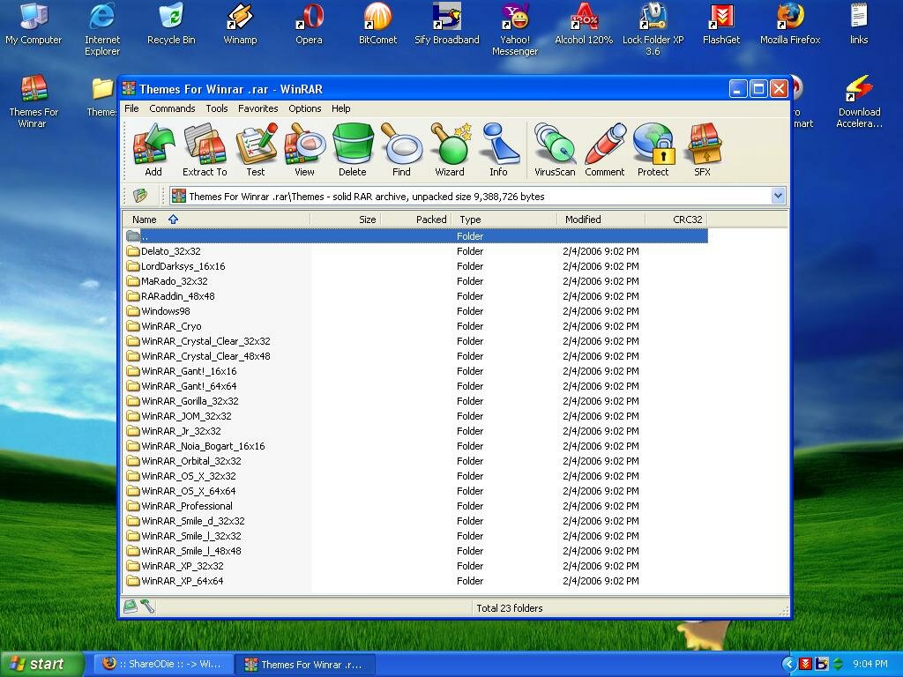Select the WinRAR_Gorilla_32x32 folder
The width and height of the screenshot is (903, 677).
pyautogui.click(x=416, y=401)
